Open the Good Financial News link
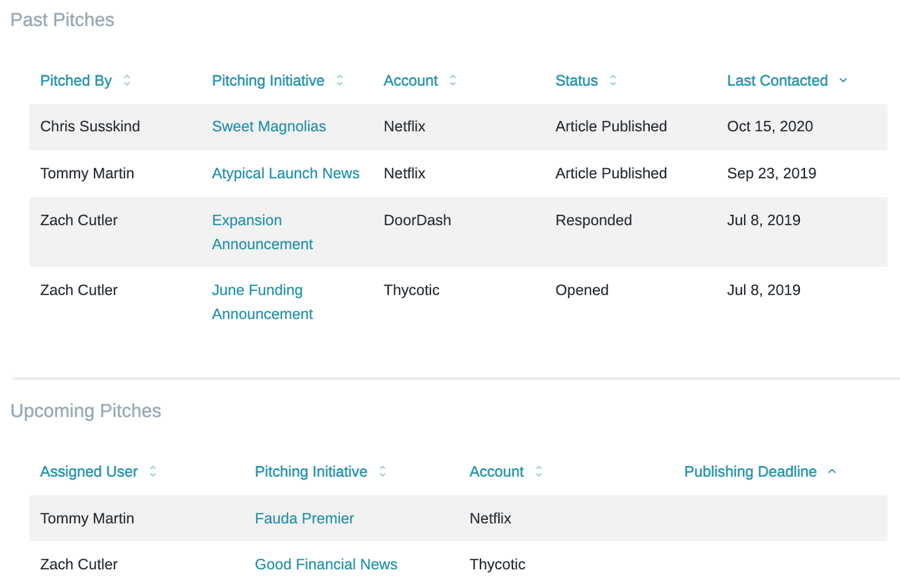Viewport: 900px width, 585px height. coord(326,564)
